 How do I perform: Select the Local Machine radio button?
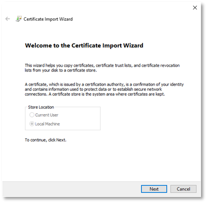pos(32,124)
